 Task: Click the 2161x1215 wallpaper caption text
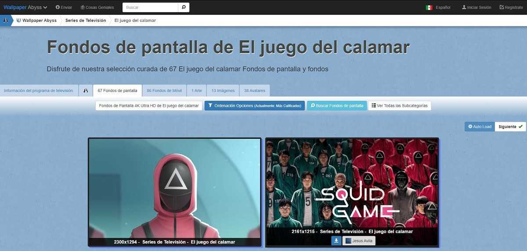tap(352, 231)
